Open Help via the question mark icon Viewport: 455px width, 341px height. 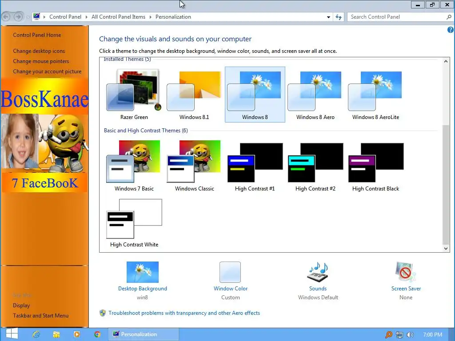pyautogui.click(x=451, y=30)
